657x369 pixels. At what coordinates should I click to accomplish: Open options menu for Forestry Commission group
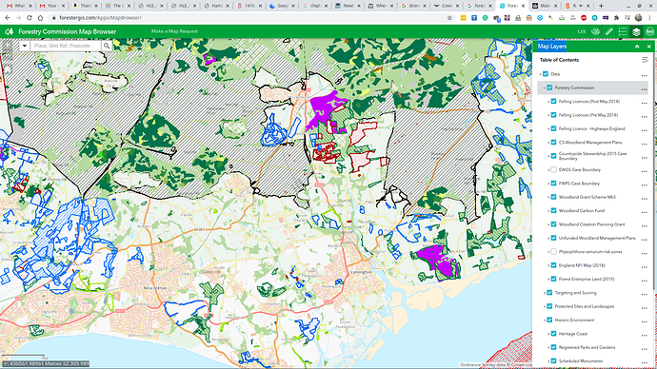[644, 88]
